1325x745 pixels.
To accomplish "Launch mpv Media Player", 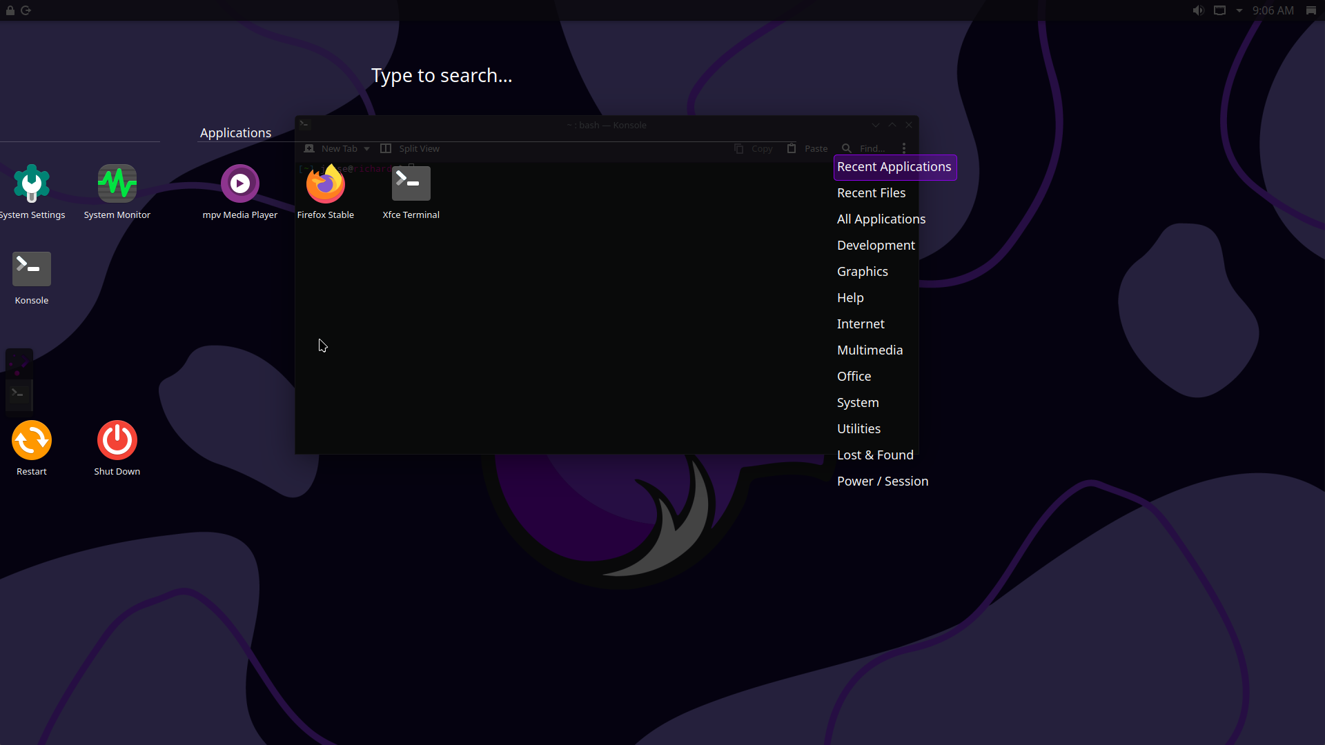I will pyautogui.click(x=240, y=193).
